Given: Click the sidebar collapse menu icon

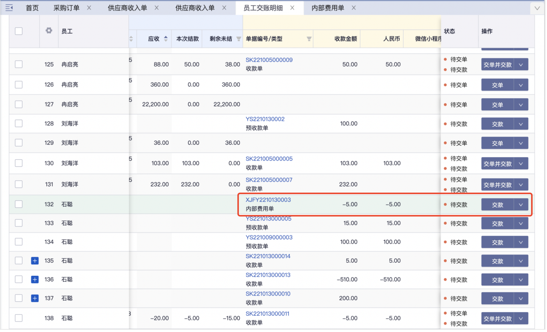Looking at the screenshot, I should pyautogui.click(x=9, y=8).
